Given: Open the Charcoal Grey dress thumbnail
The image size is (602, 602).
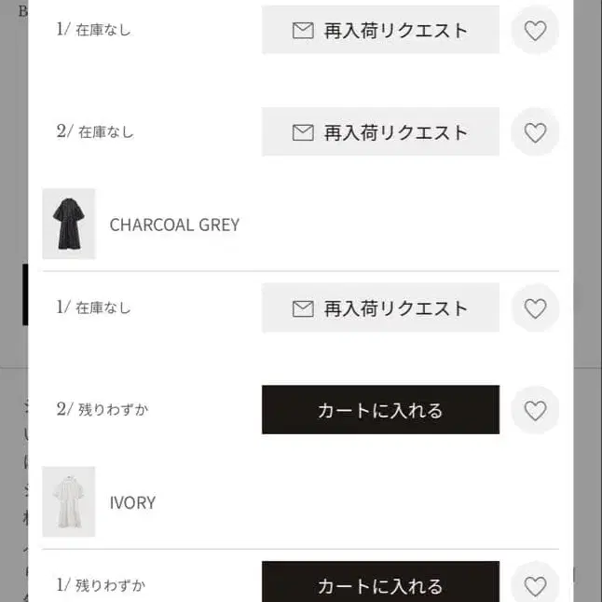Looking at the screenshot, I should (x=69, y=224).
